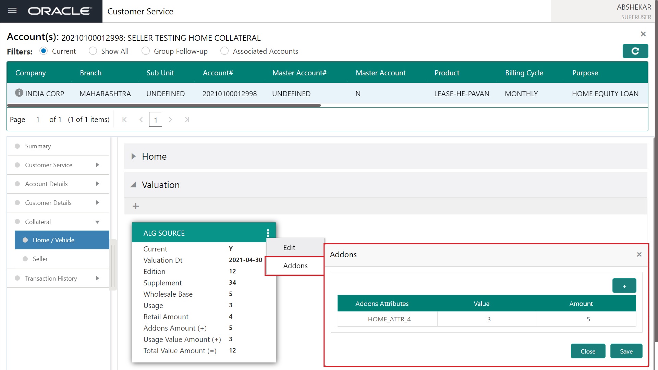Select the Show All filter

[x=93, y=51]
